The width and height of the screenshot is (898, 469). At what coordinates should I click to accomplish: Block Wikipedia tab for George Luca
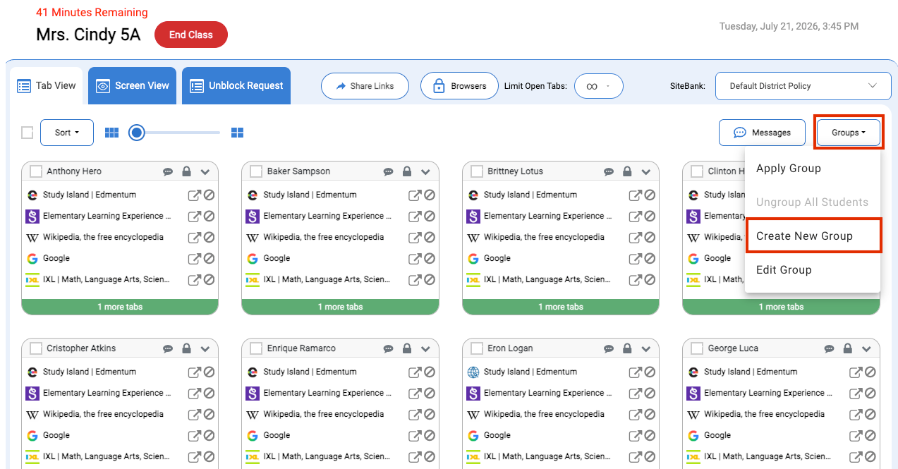click(x=870, y=415)
